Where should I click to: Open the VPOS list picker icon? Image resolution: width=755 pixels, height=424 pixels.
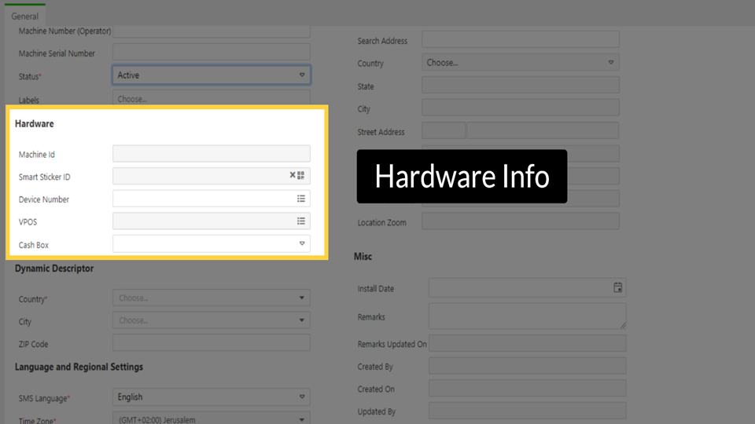301,221
